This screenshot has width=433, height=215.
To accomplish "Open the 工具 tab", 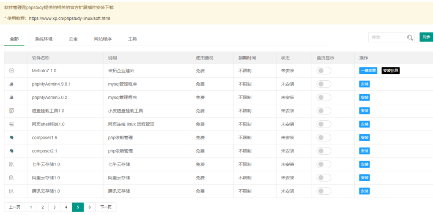I will (132, 39).
